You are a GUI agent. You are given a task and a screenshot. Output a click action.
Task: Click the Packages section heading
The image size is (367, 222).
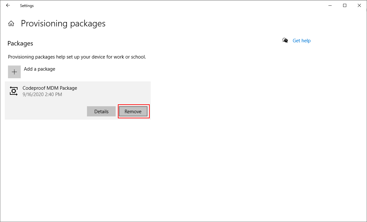[x=20, y=44]
